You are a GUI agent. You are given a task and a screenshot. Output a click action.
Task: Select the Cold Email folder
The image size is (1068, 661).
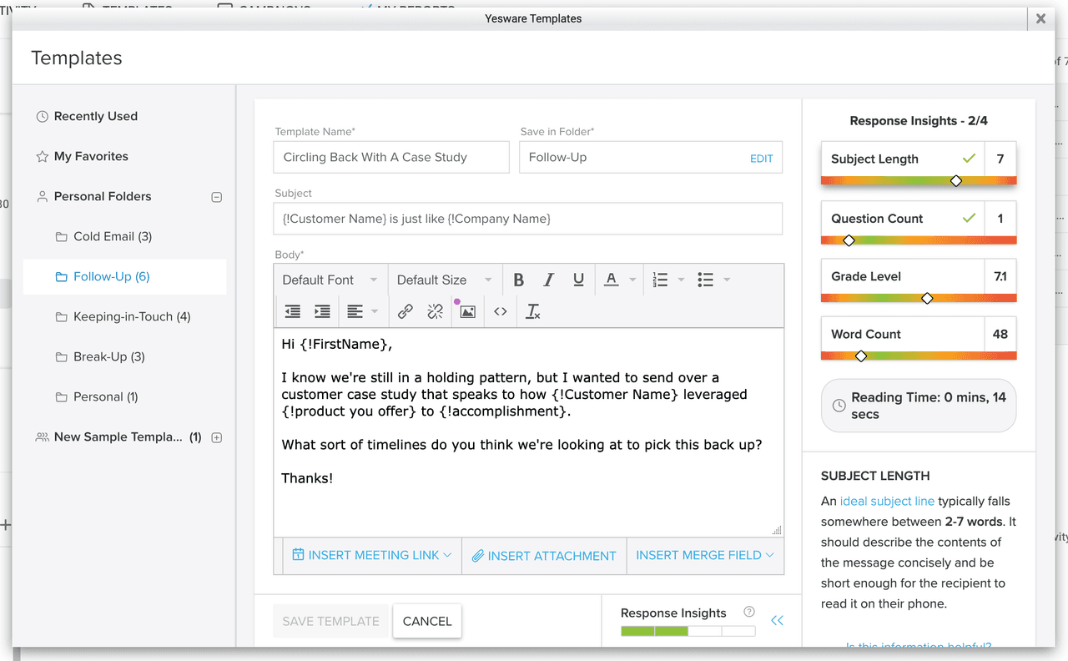click(113, 237)
